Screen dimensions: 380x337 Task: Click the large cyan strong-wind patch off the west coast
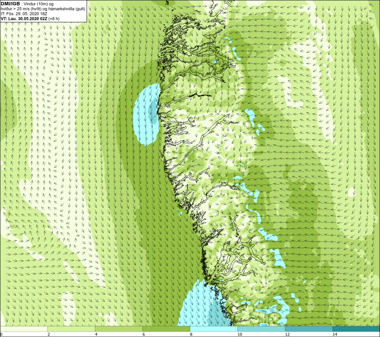click(146, 115)
